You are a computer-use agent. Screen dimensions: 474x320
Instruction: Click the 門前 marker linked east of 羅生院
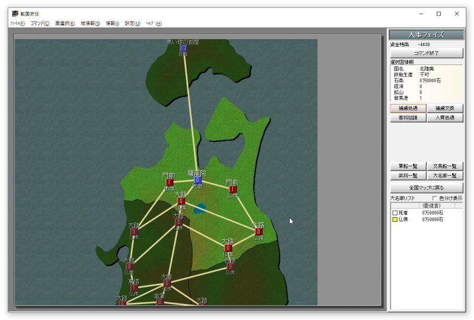232,189
